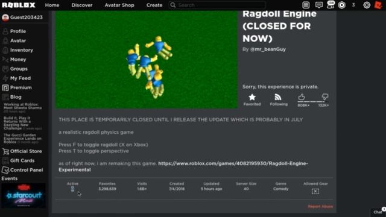Image resolution: width=386 pixels, height=217 pixels.
Task: Click the Favorites count 3,298,639
Action: tap(107, 189)
